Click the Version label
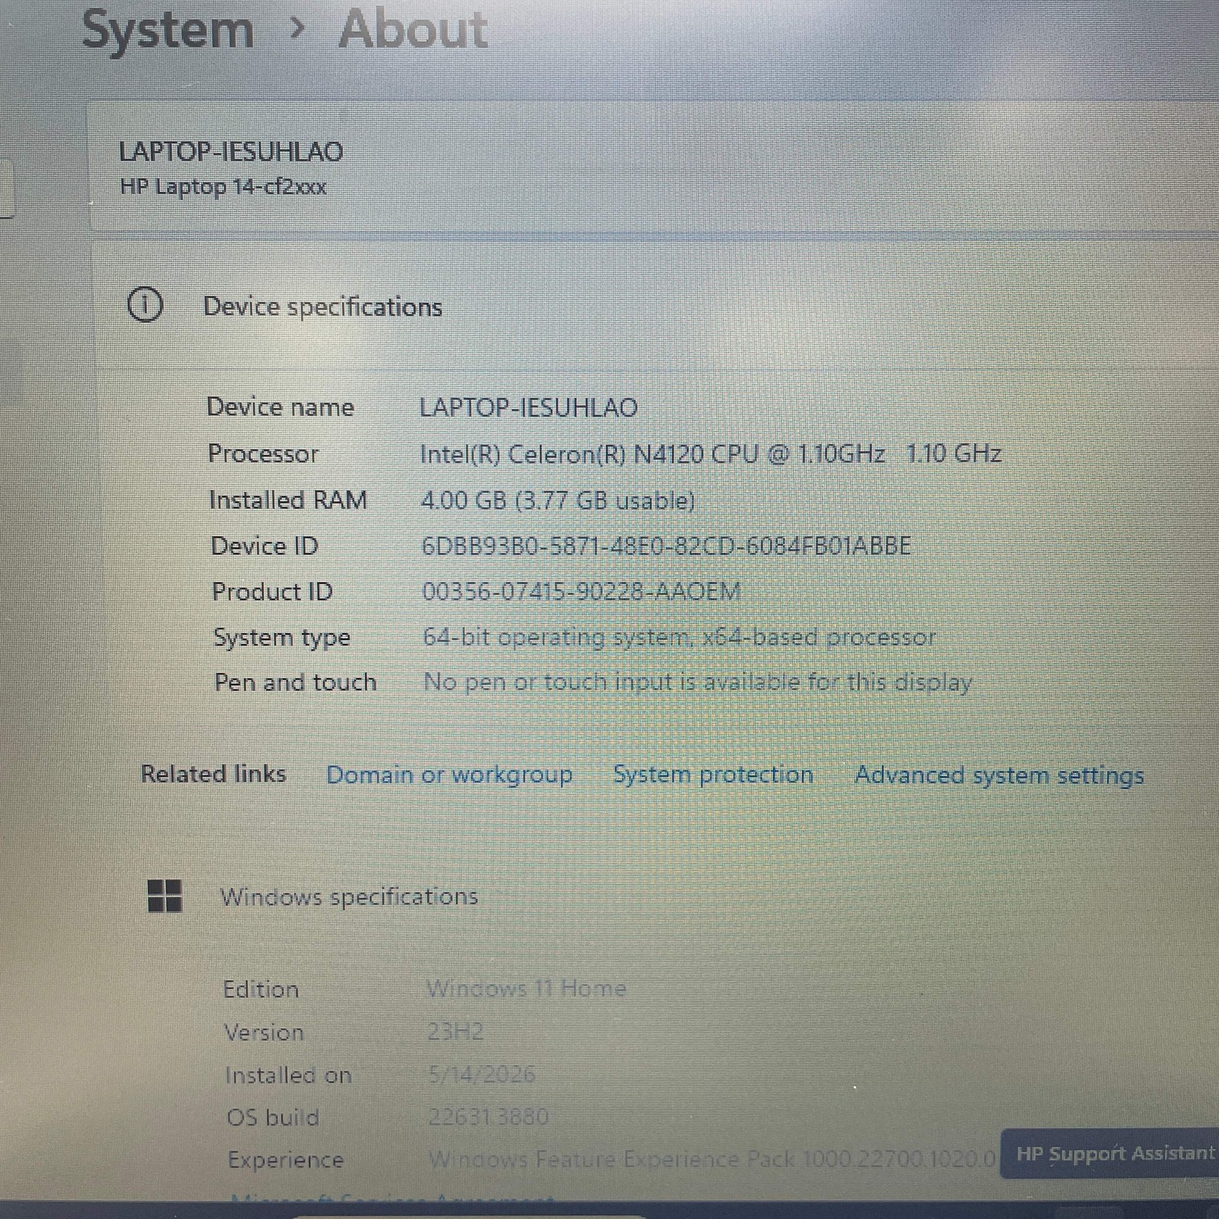 click(264, 1032)
